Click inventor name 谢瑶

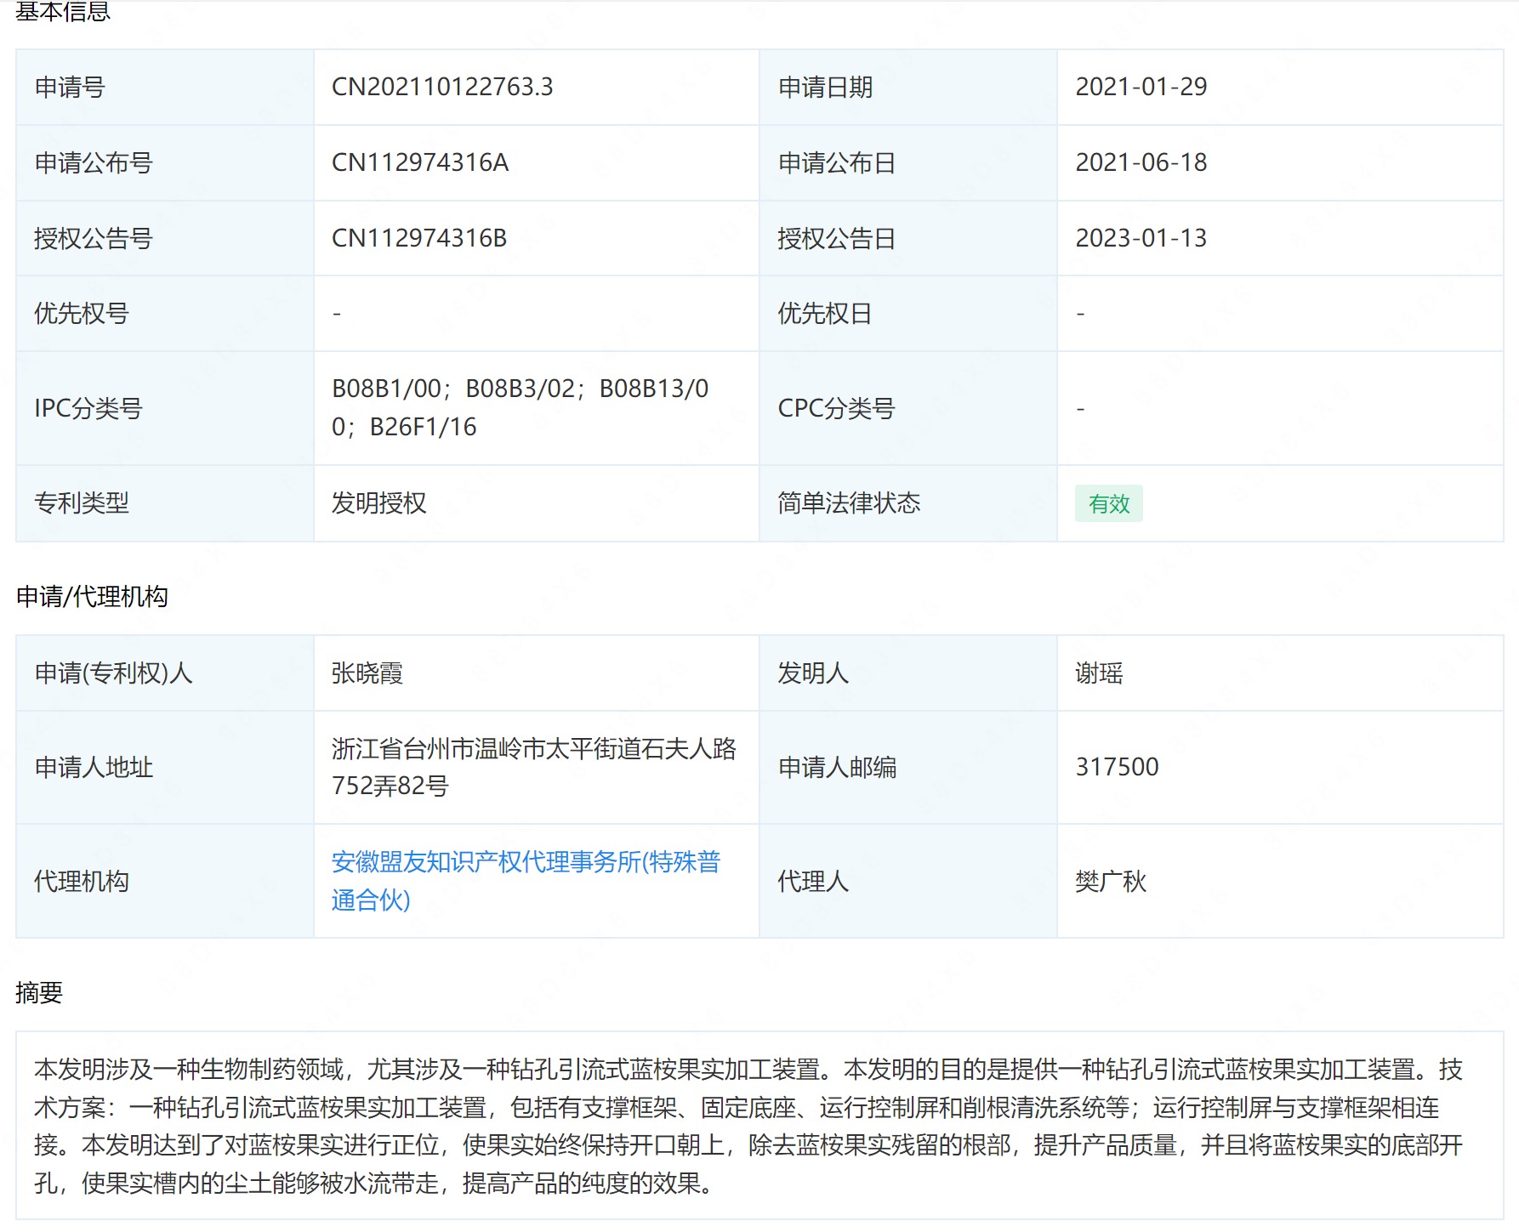(x=1099, y=673)
